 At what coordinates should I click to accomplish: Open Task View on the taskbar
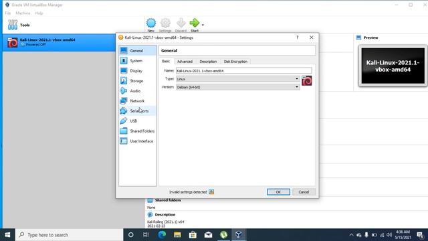pyautogui.click(x=146, y=235)
